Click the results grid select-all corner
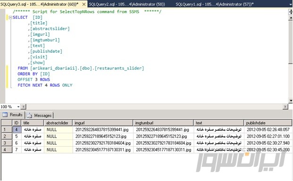This screenshot has width=293, height=181. coord(7,123)
